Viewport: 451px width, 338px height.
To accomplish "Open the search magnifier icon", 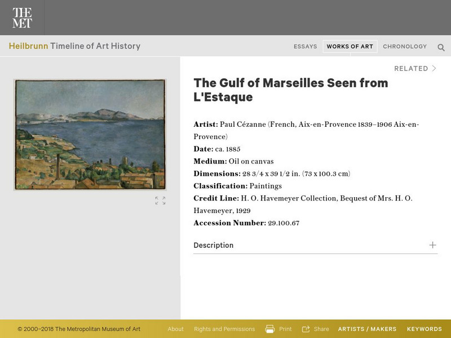I will coord(441,47).
